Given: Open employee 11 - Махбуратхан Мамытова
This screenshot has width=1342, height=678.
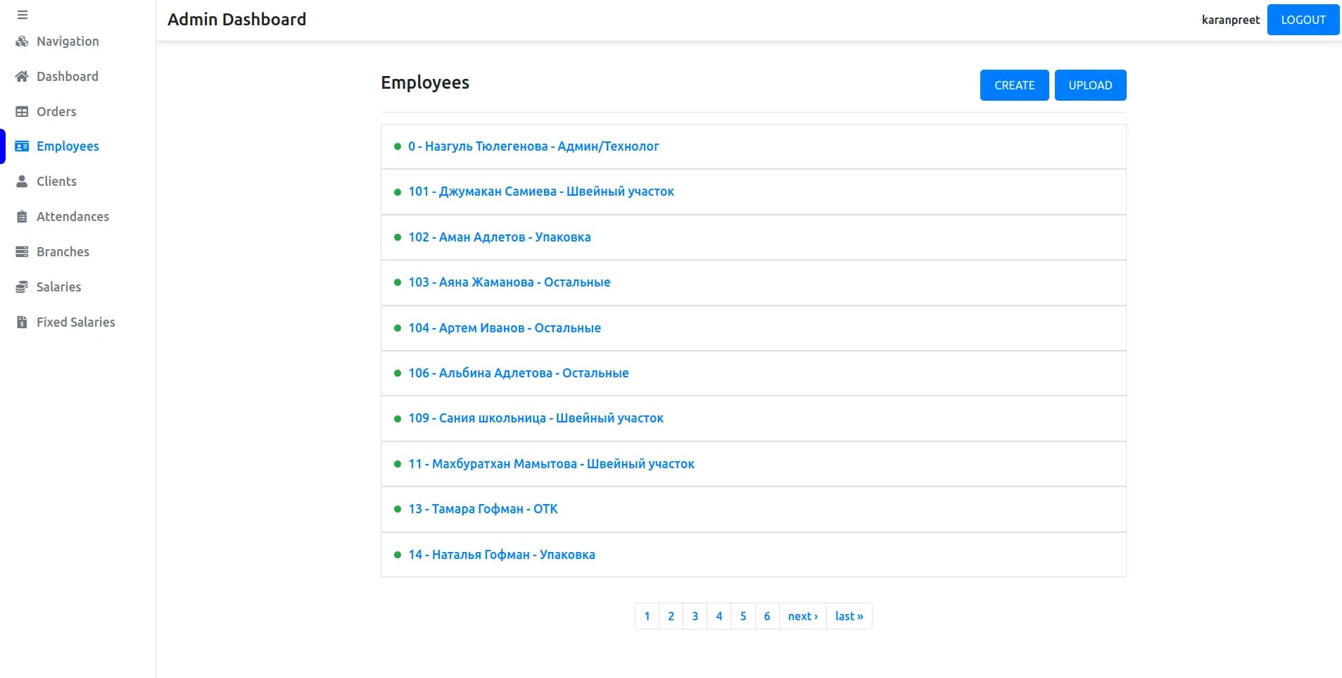Looking at the screenshot, I should (551, 464).
